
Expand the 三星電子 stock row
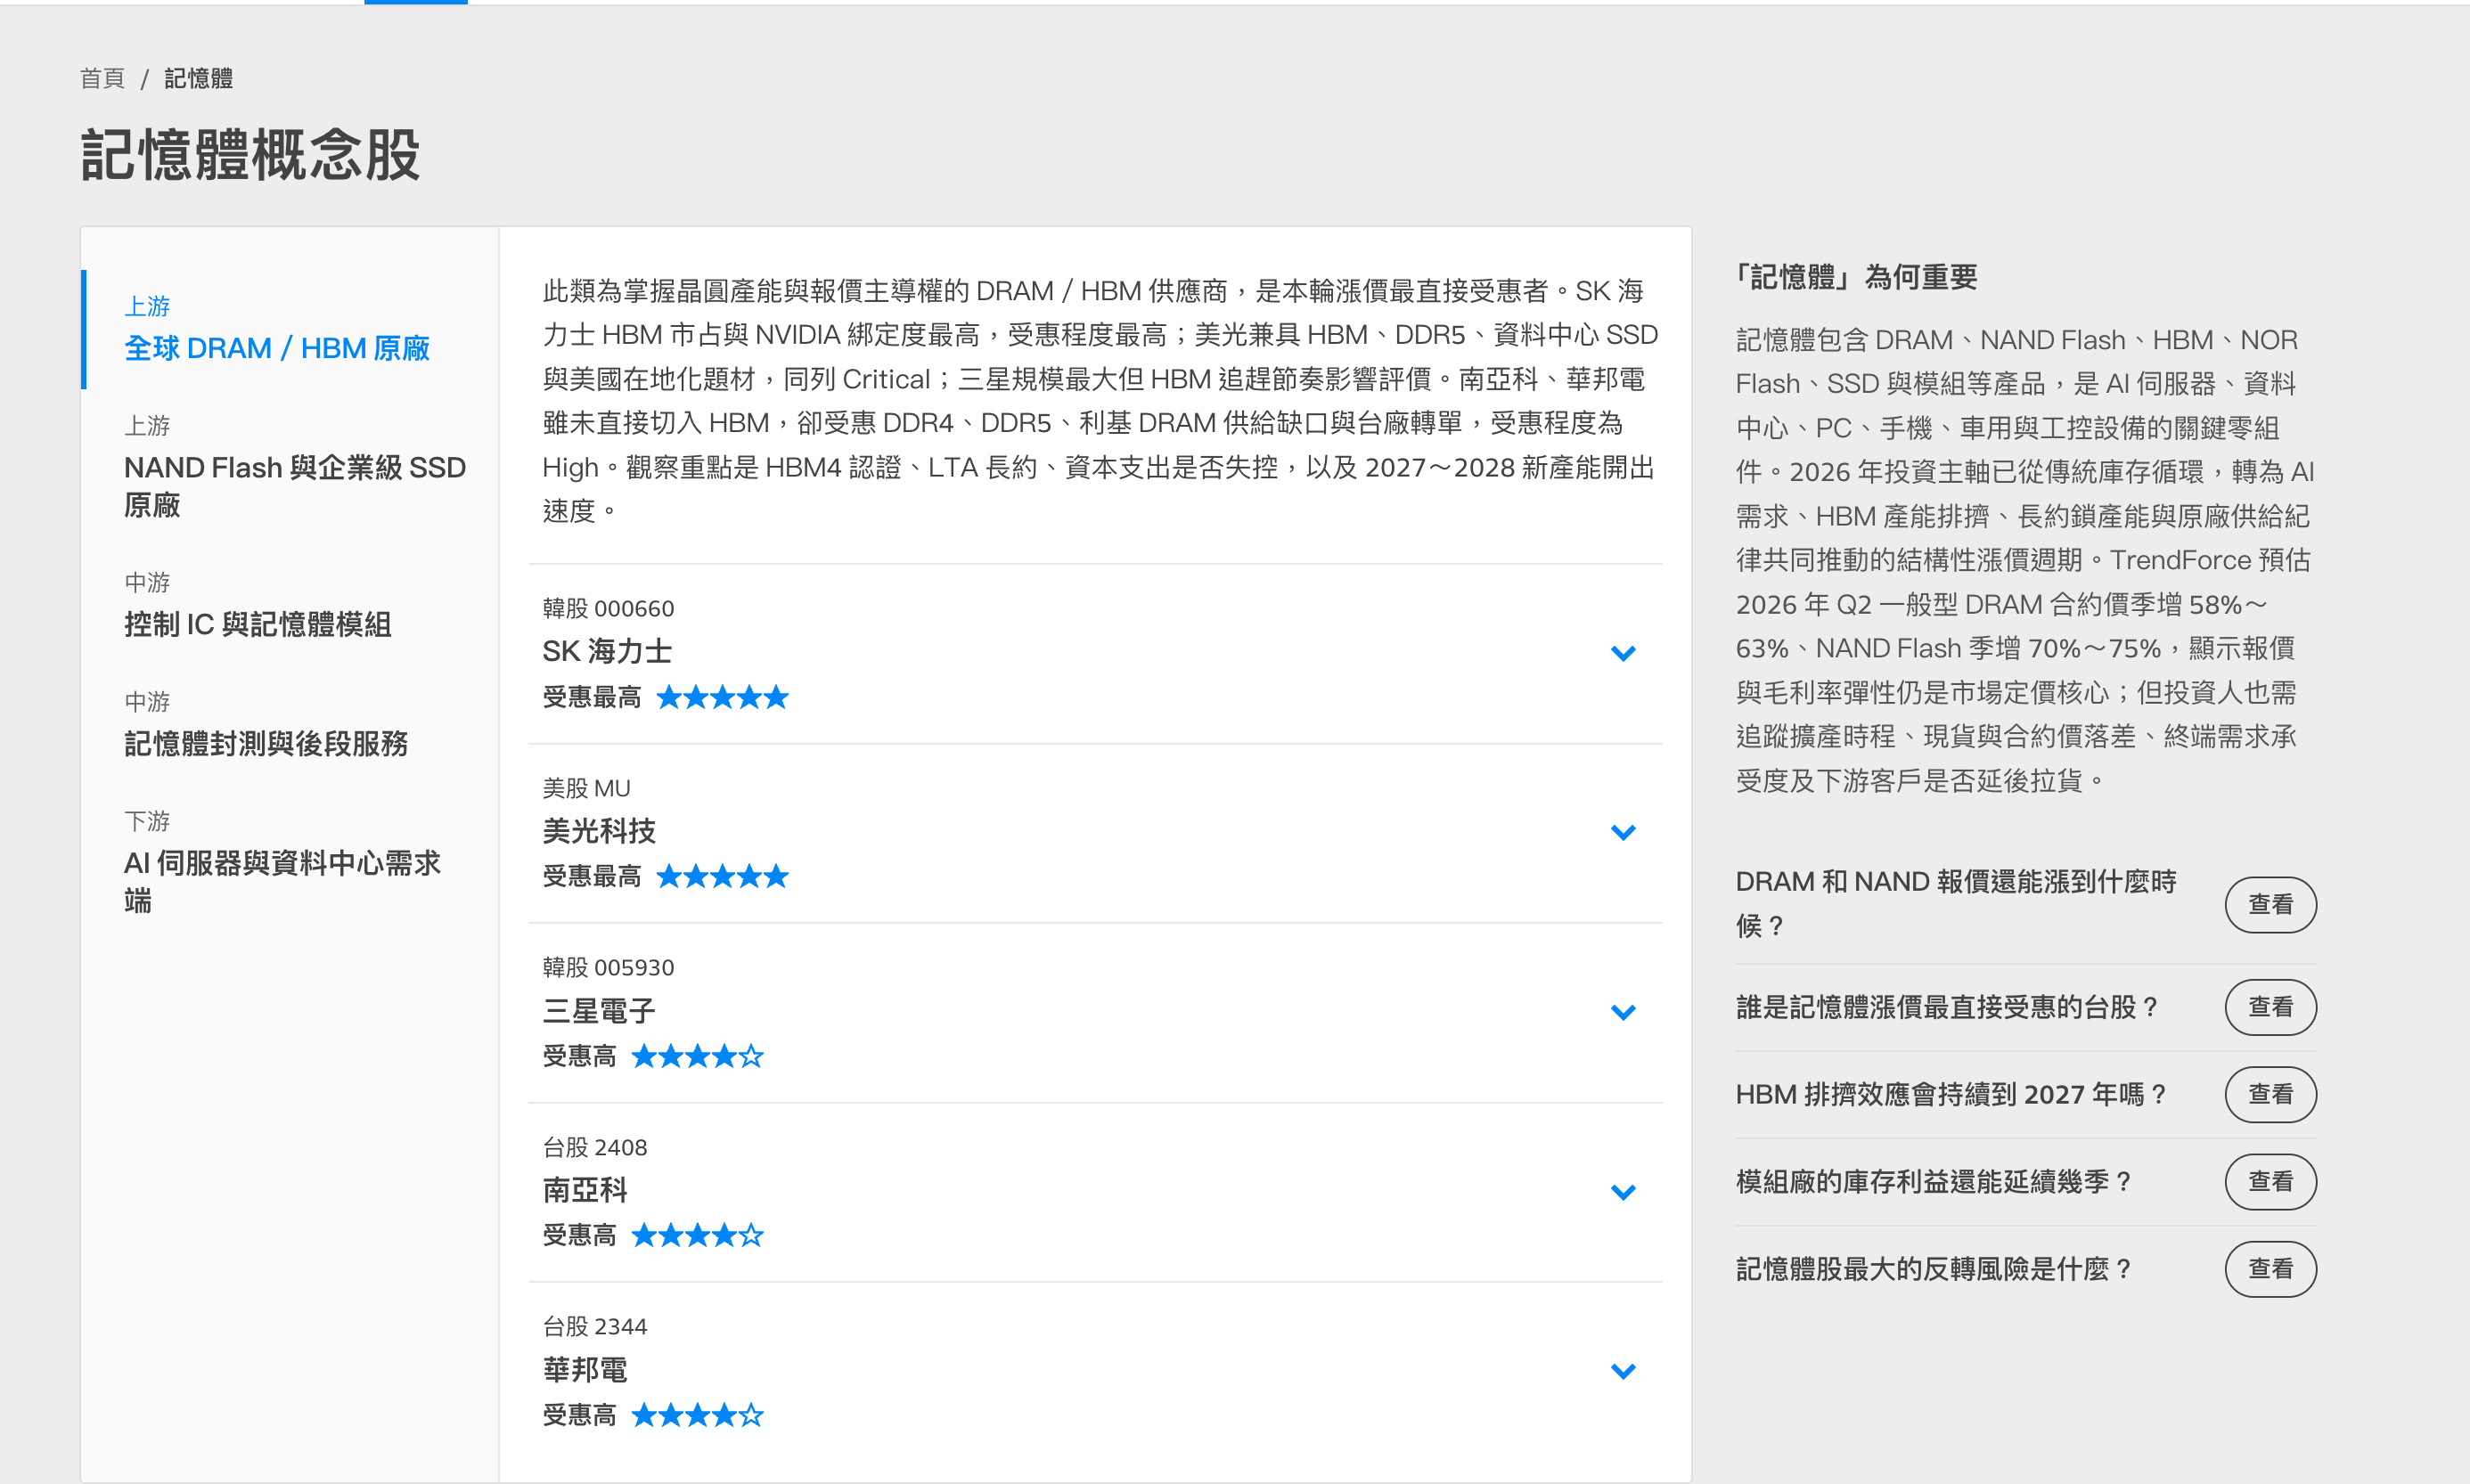(x=1623, y=1012)
